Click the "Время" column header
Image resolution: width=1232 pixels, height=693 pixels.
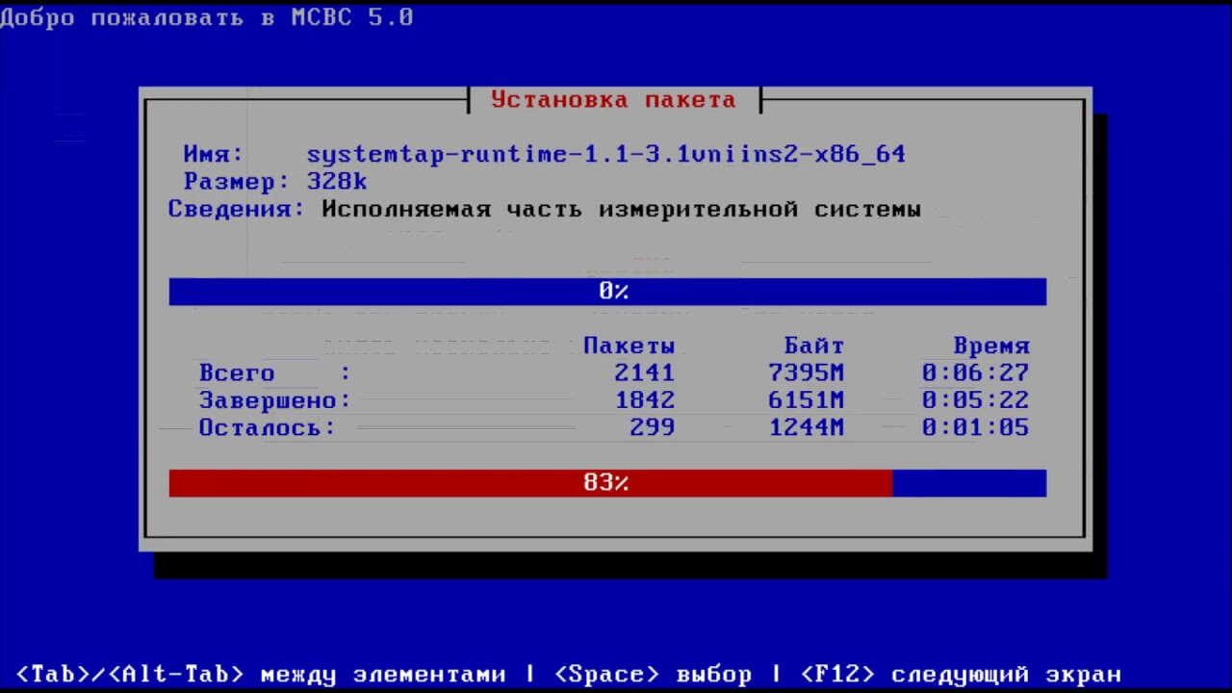click(x=991, y=346)
